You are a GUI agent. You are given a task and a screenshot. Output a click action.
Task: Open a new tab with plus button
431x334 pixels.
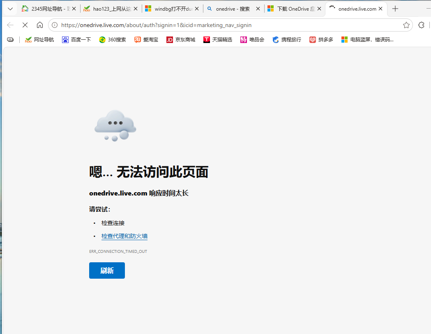point(395,9)
